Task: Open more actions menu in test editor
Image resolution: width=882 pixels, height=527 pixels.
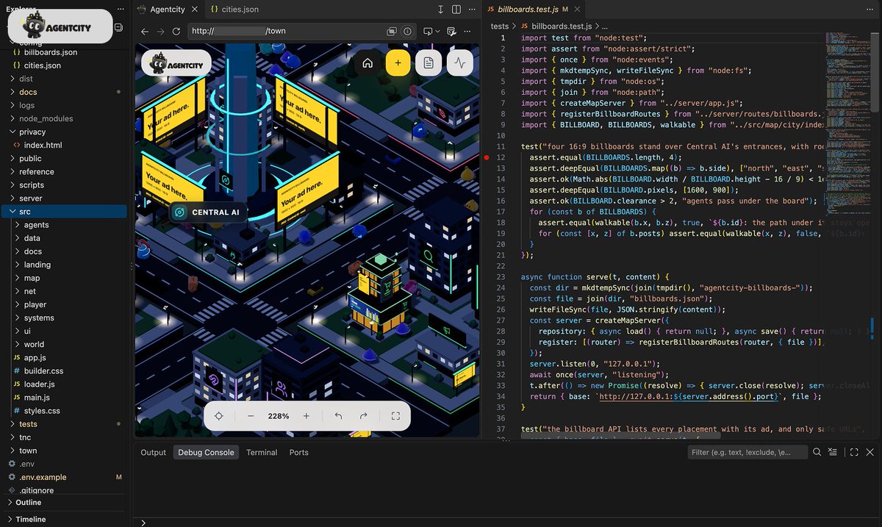Action: click(x=870, y=10)
